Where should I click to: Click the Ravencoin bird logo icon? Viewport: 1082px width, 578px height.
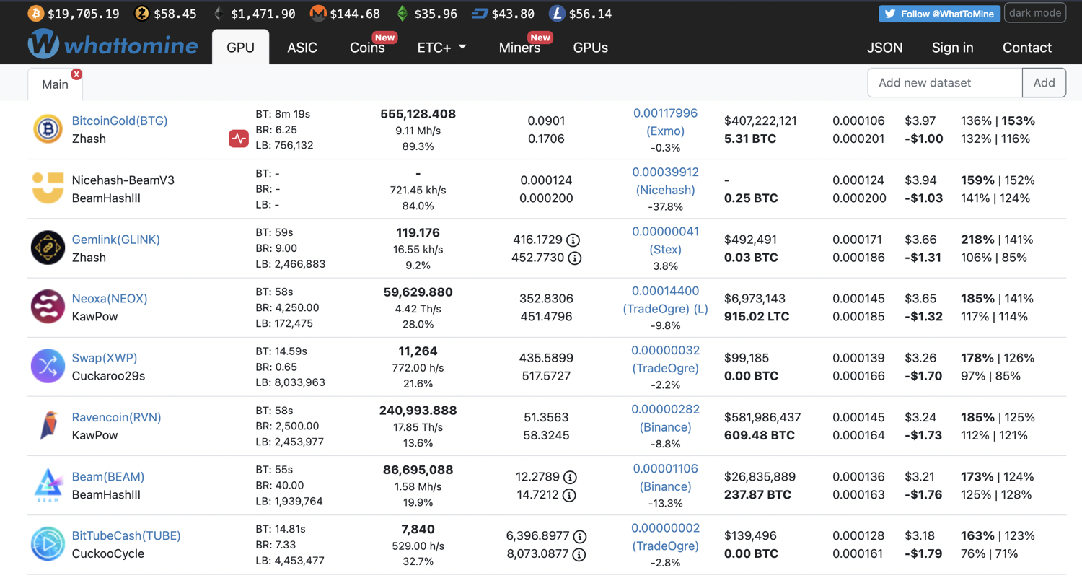pyautogui.click(x=48, y=426)
